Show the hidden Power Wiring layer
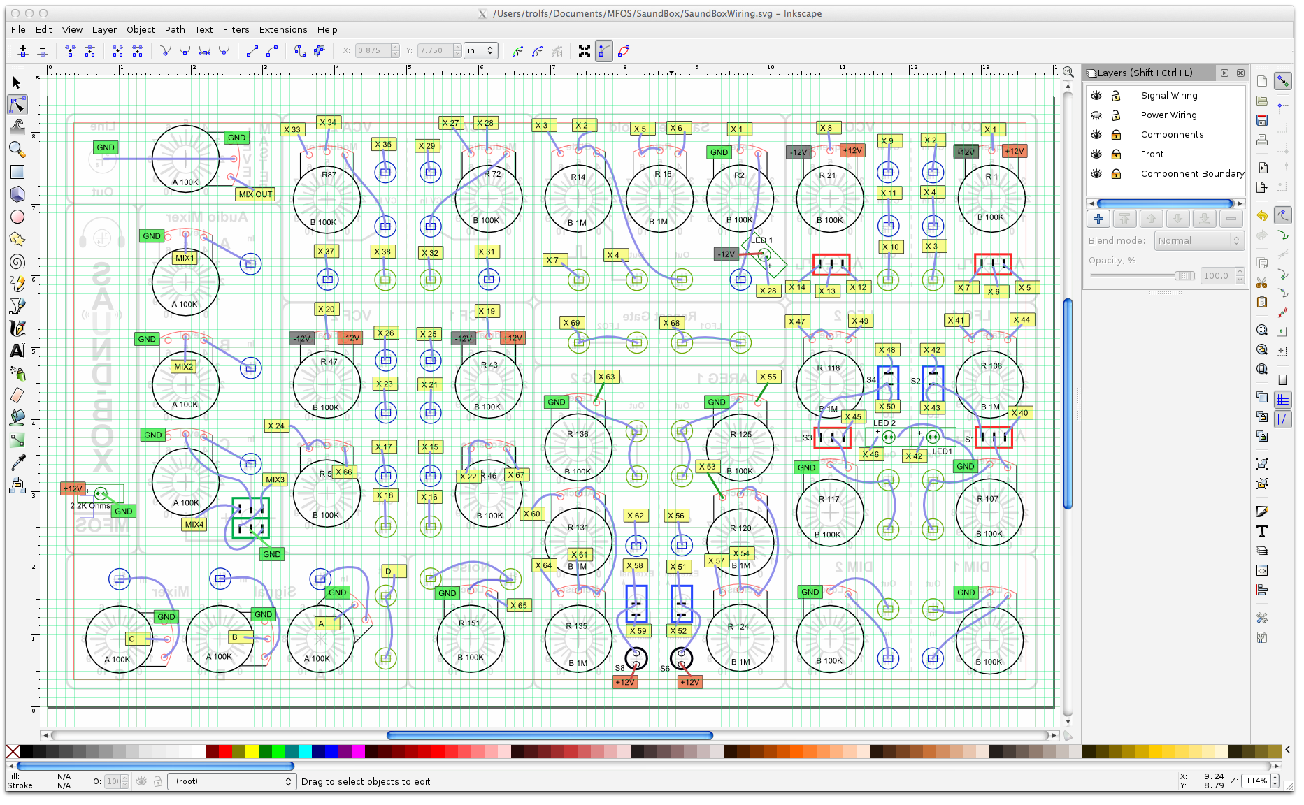The width and height of the screenshot is (1304, 805). [1096, 115]
